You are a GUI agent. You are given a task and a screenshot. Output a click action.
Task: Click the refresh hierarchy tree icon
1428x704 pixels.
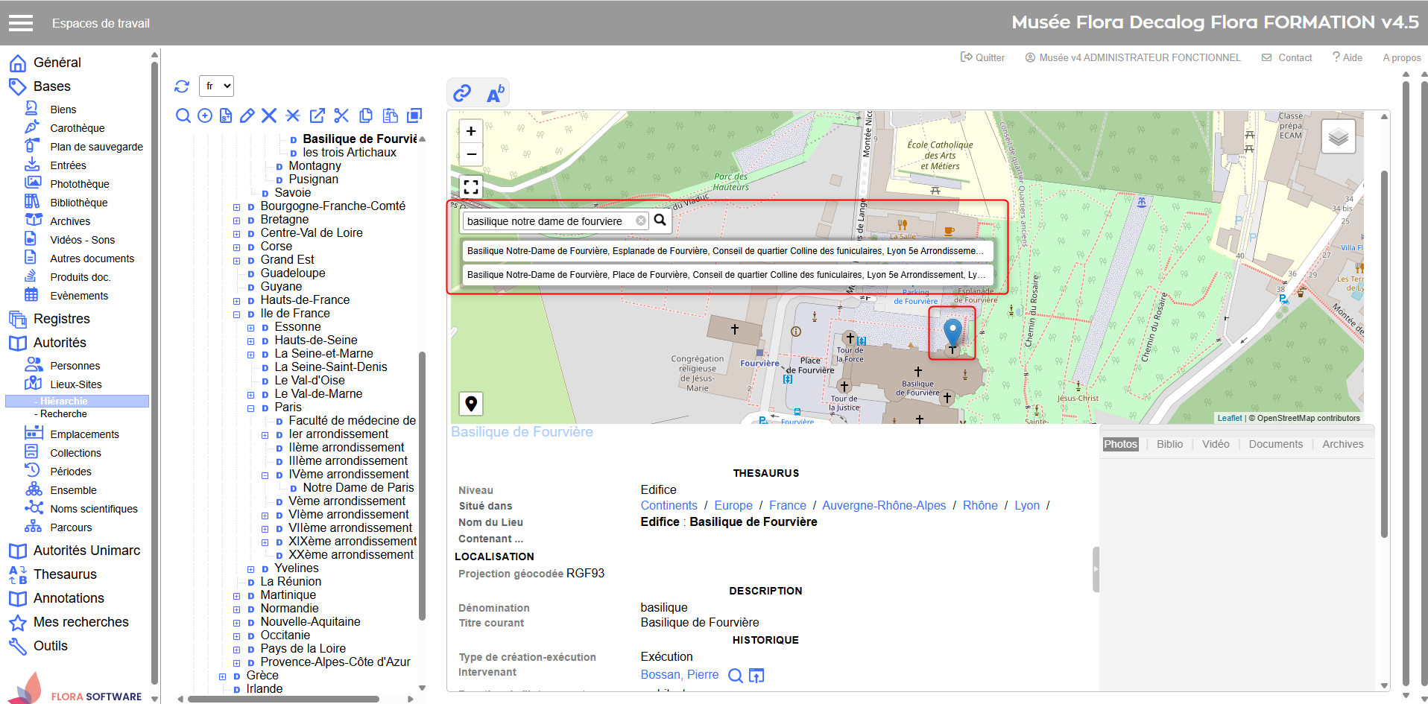coord(182,86)
